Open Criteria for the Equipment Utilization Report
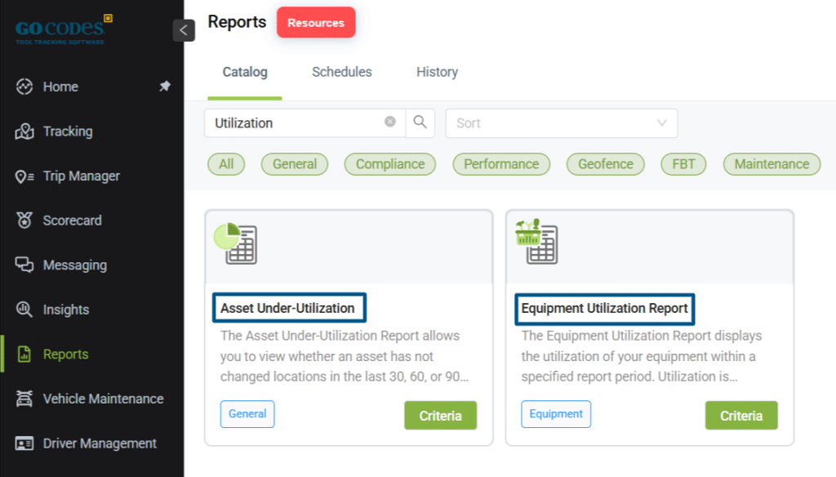 coord(740,415)
